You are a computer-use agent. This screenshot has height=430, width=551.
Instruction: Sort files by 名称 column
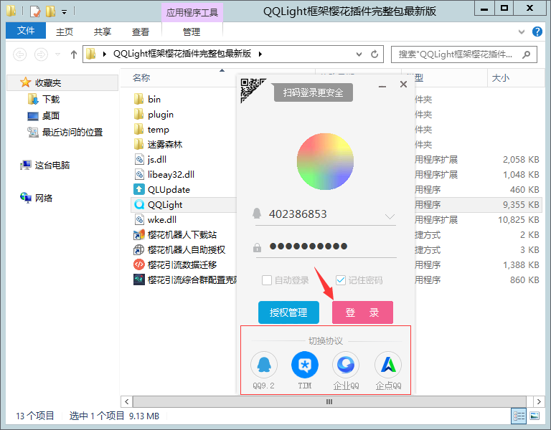(141, 78)
